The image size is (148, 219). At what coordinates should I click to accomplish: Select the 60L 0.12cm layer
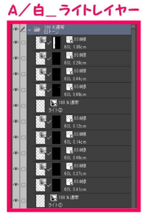point(82,122)
